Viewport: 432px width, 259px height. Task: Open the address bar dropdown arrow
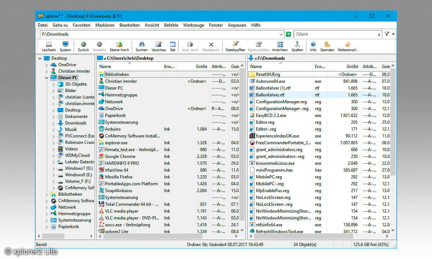point(281,34)
